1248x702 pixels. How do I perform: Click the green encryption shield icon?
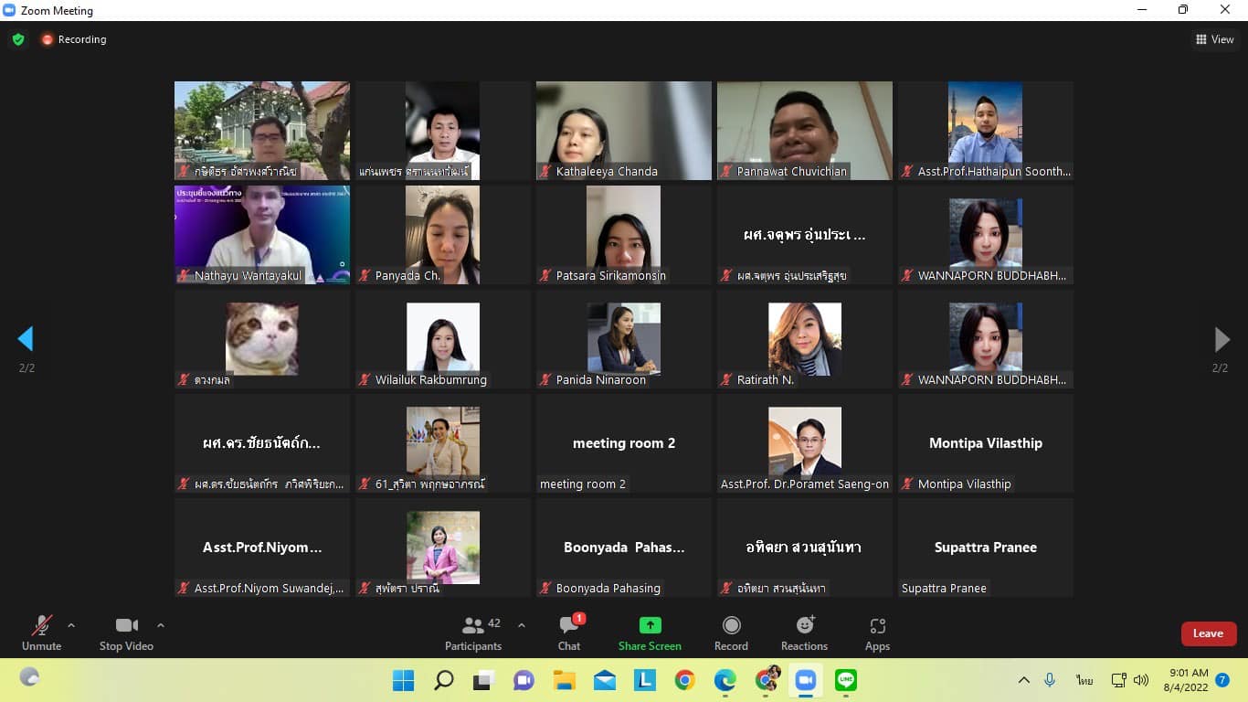[18, 39]
